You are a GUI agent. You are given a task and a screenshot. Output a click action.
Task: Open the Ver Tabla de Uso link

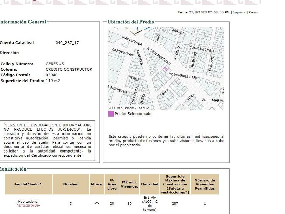(x=28, y=206)
